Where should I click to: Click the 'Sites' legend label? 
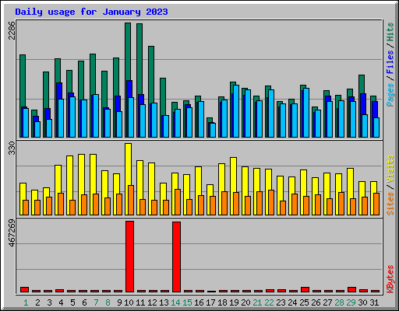point(390,204)
